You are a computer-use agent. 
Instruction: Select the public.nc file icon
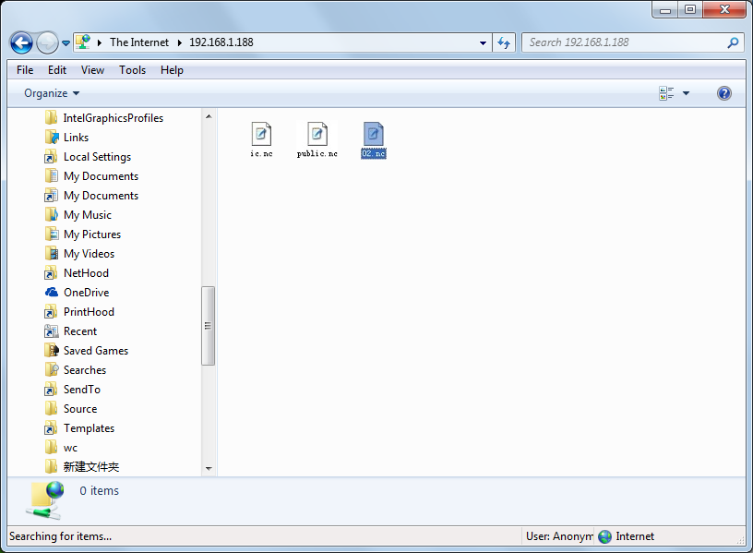click(317, 134)
